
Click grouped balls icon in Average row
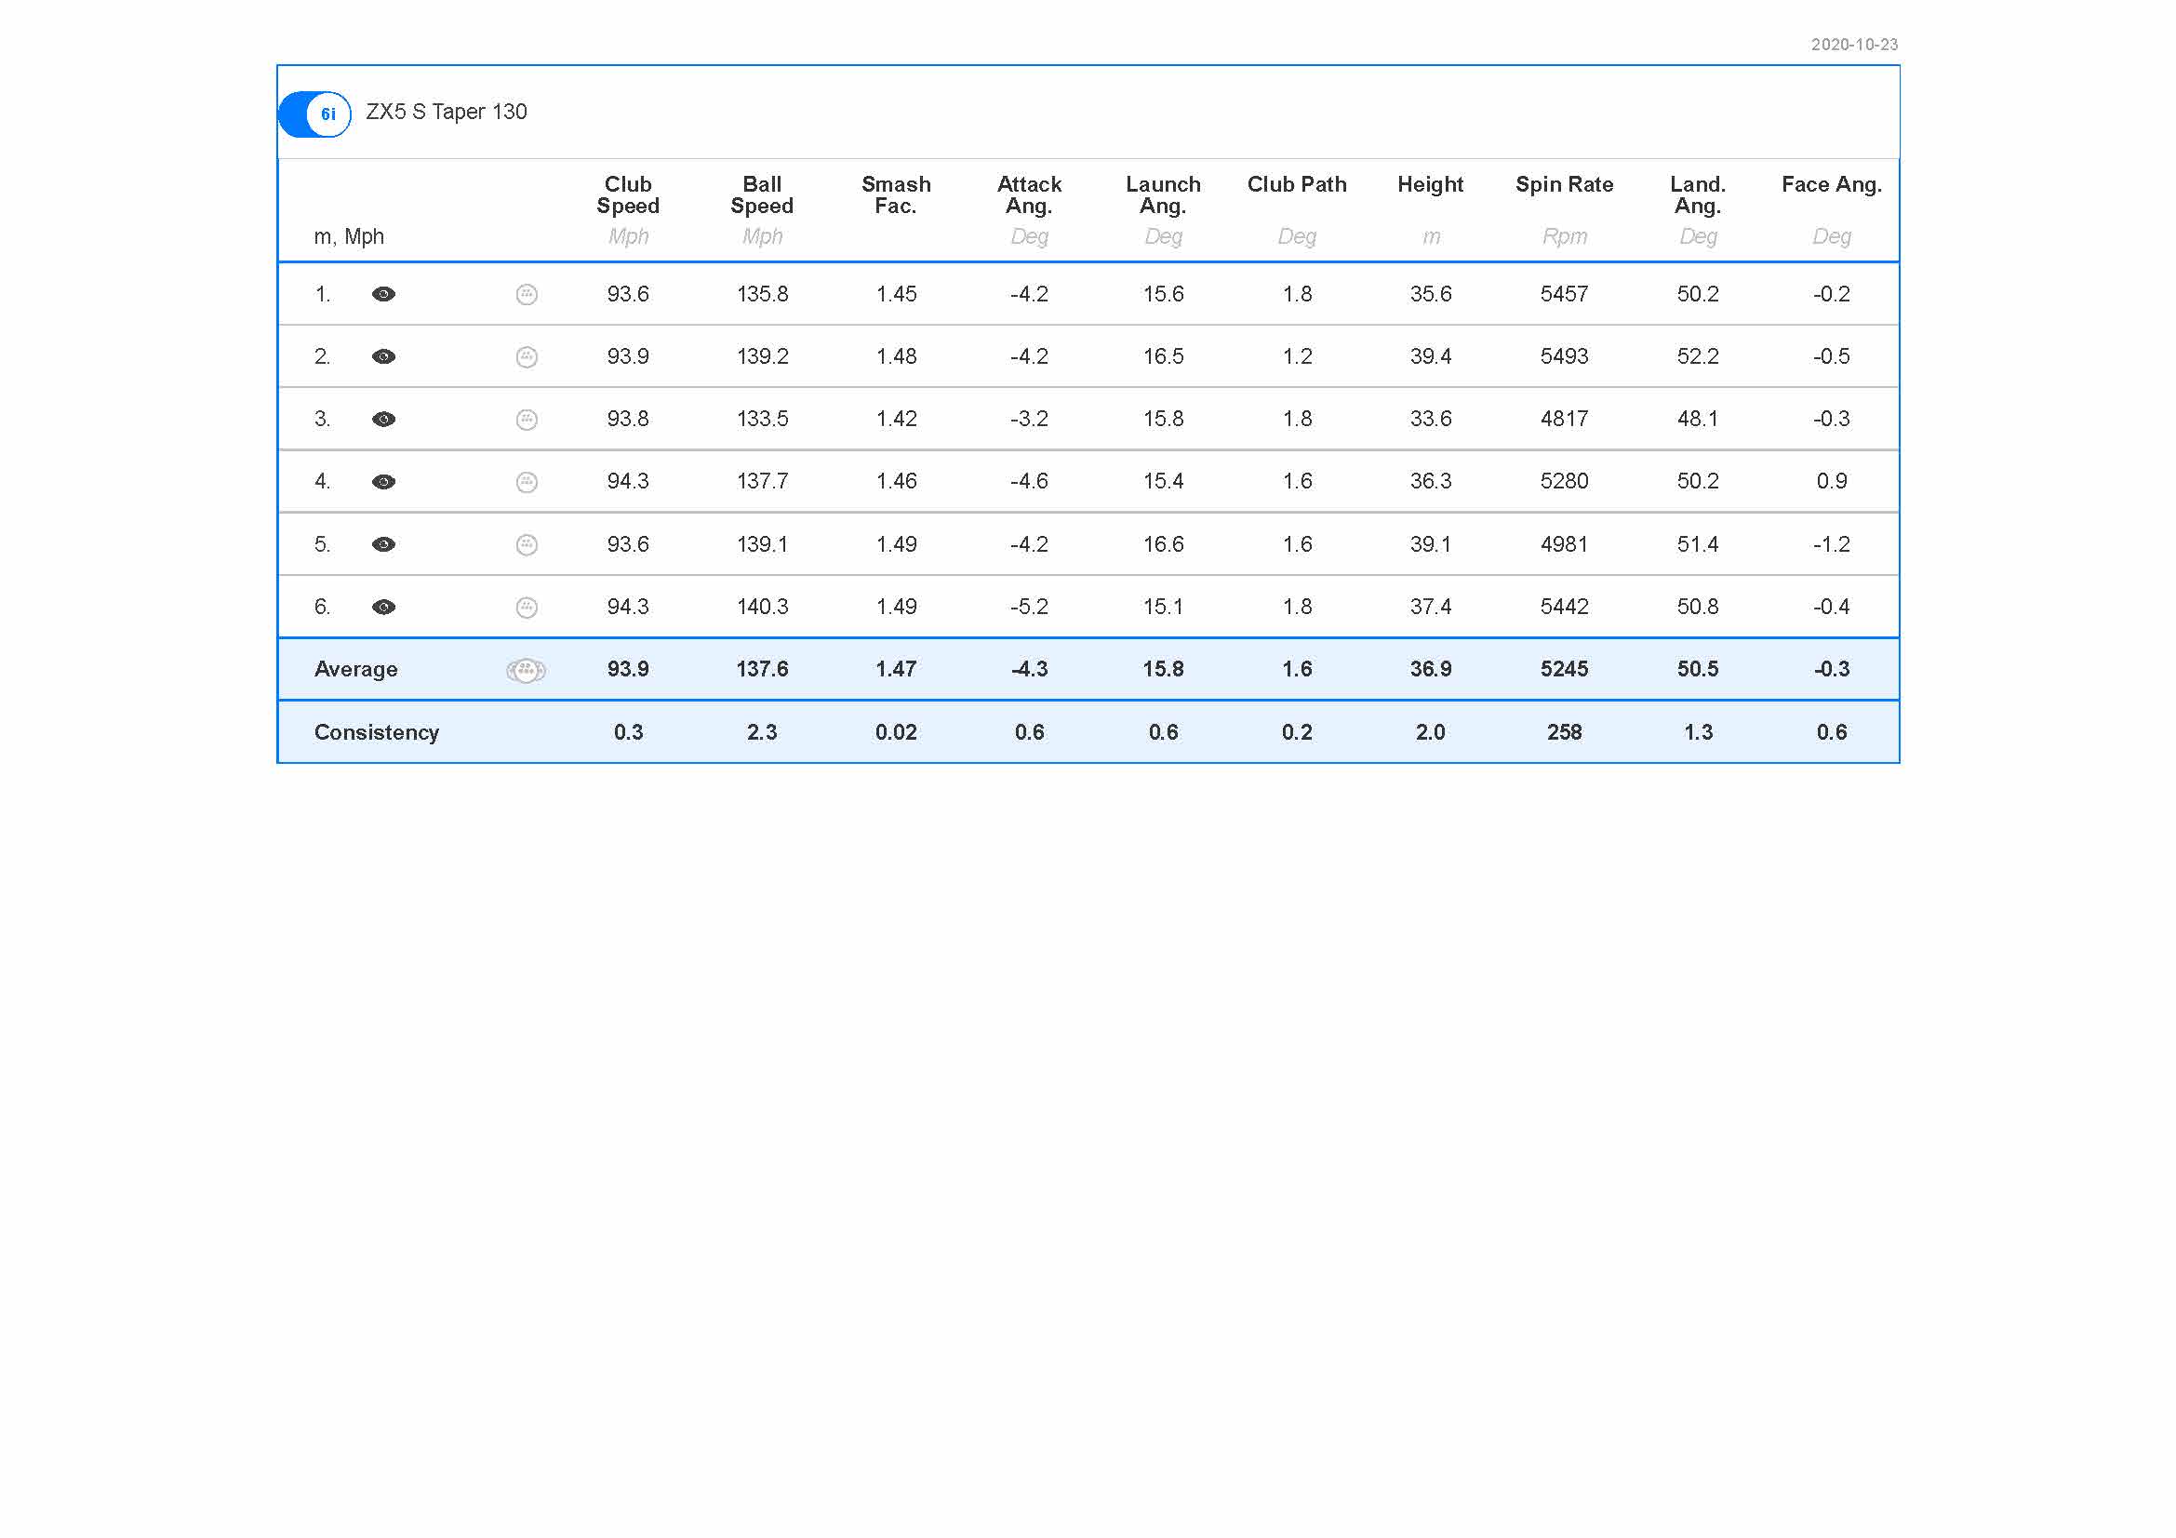coord(526,671)
